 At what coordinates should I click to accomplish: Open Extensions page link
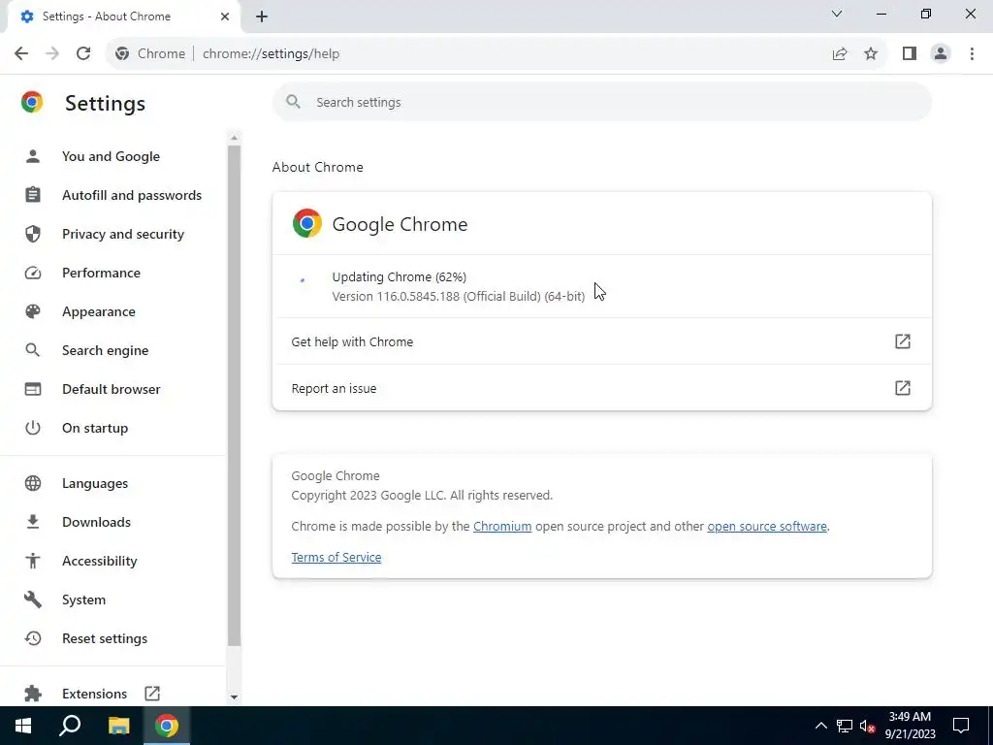[x=94, y=694]
